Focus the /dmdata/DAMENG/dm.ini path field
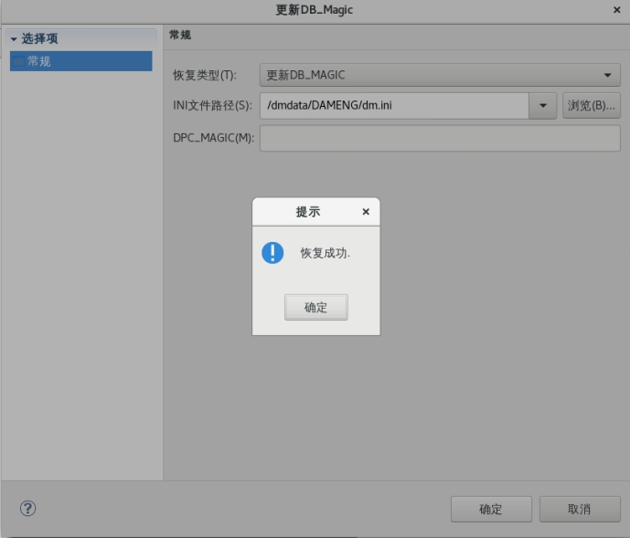Screen dimensions: 630x538 point(393,105)
